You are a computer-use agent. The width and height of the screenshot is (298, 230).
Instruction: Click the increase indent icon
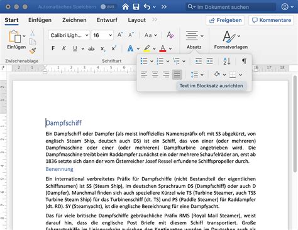pyautogui.click(x=209, y=61)
